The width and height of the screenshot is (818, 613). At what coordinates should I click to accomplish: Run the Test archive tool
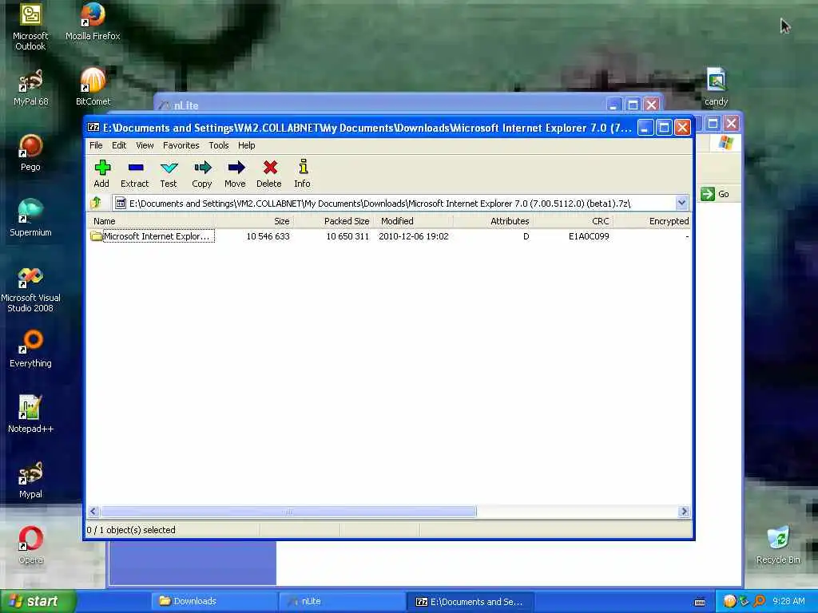pos(169,173)
